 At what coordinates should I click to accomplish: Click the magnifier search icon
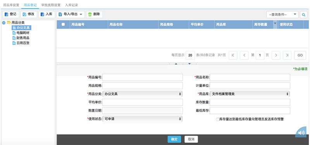(303, 15)
